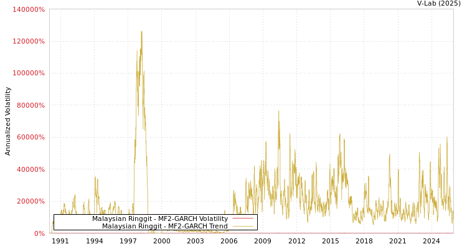Click the top of the spike near 62000% right of center

339,134
